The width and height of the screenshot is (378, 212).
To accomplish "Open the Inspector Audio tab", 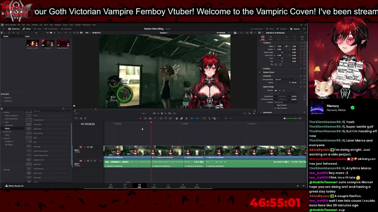I will click(271, 38).
